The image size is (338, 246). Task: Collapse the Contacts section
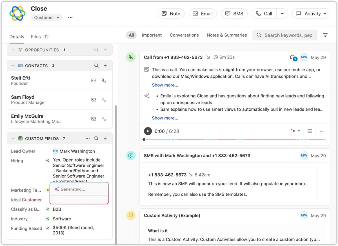point(13,66)
